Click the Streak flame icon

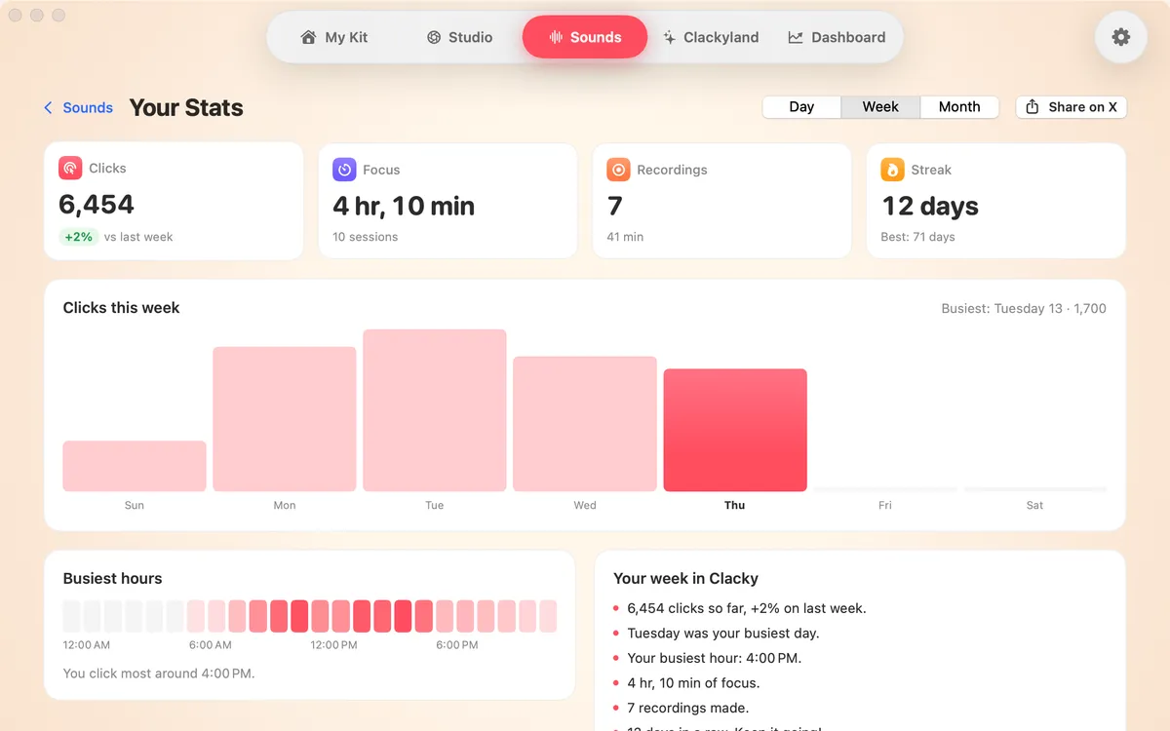(x=892, y=170)
